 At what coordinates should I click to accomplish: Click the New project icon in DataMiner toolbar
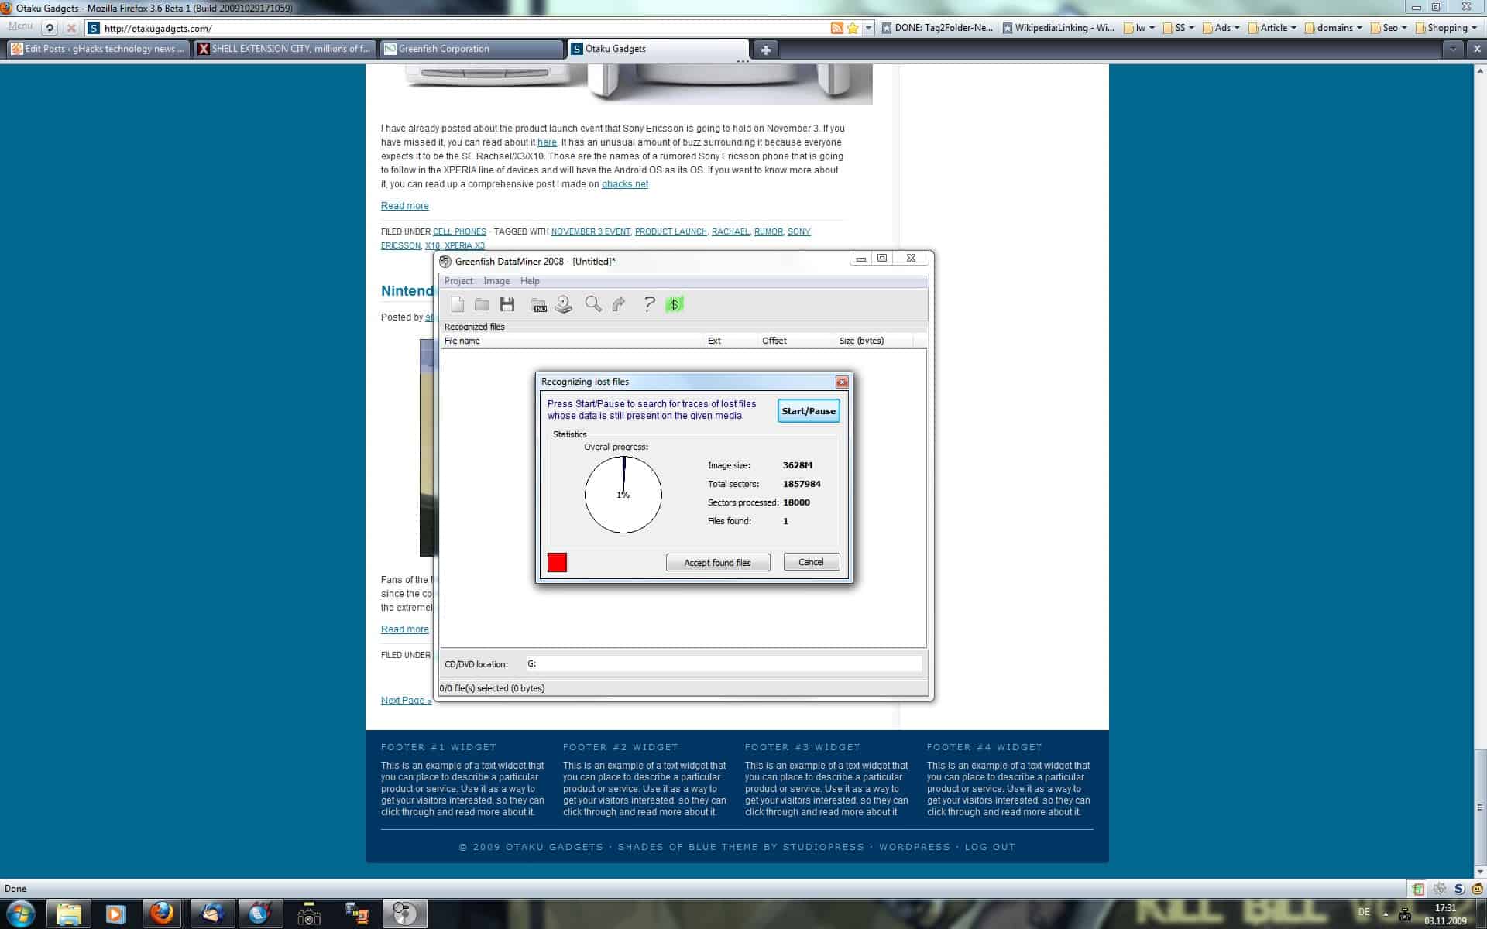[458, 304]
